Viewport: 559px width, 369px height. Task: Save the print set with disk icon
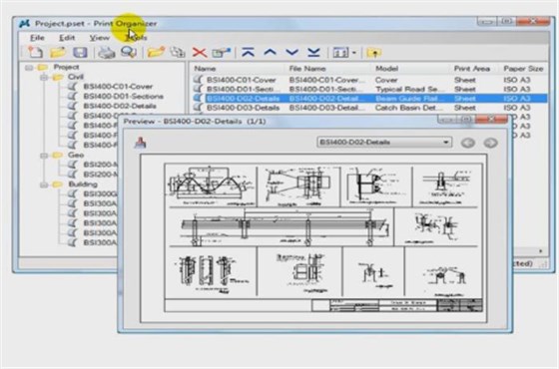pos(80,52)
